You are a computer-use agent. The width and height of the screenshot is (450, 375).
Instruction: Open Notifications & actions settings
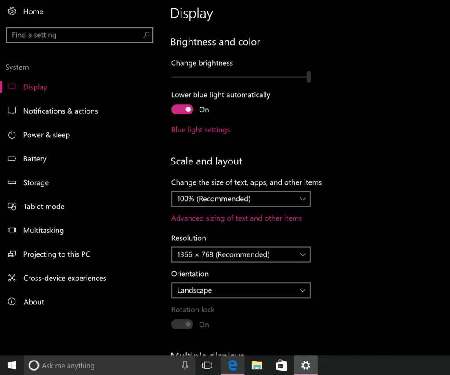coord(61,111)
